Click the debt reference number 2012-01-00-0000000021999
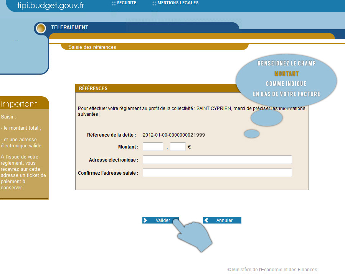The width and height of the screenshot is (345, 277). point(173,135)
